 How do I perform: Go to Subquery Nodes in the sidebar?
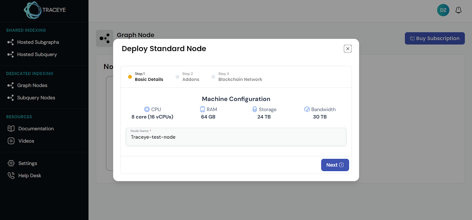tap(31, 98)
